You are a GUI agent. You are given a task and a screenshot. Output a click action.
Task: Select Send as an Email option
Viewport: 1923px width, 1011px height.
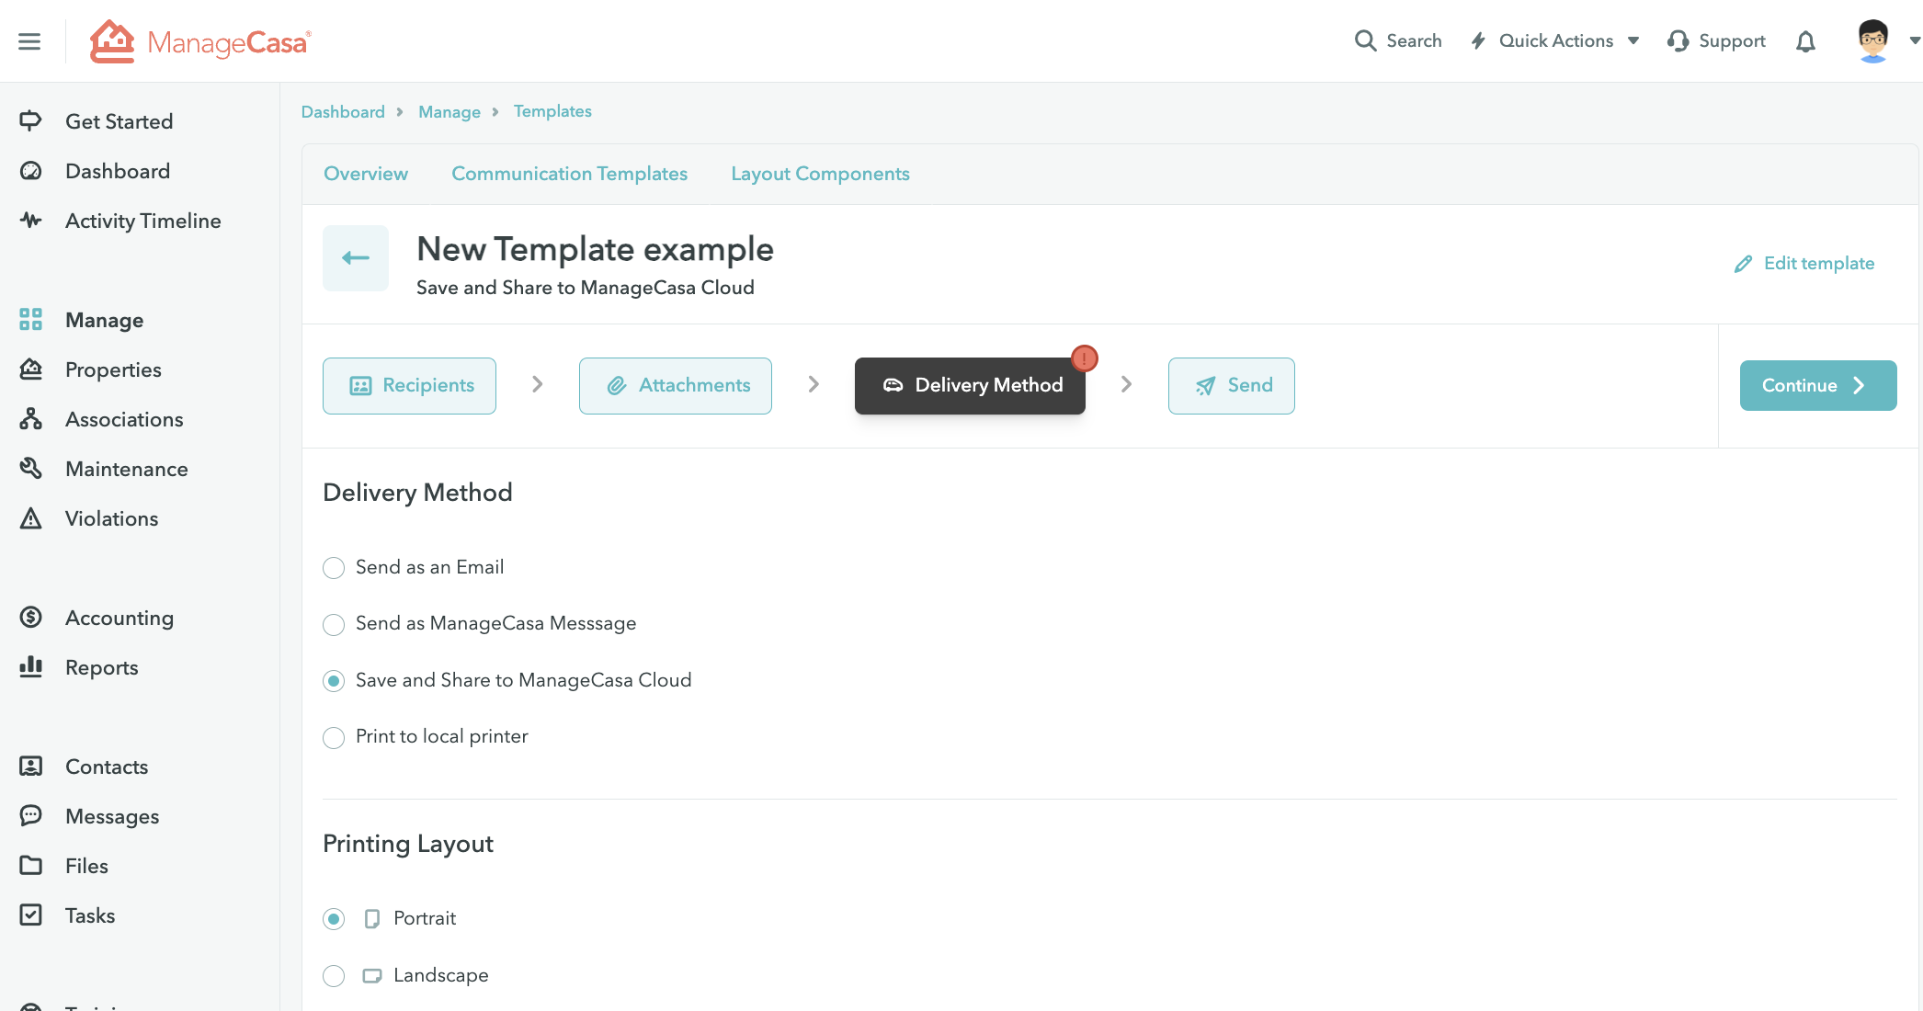tap(334, 568)
